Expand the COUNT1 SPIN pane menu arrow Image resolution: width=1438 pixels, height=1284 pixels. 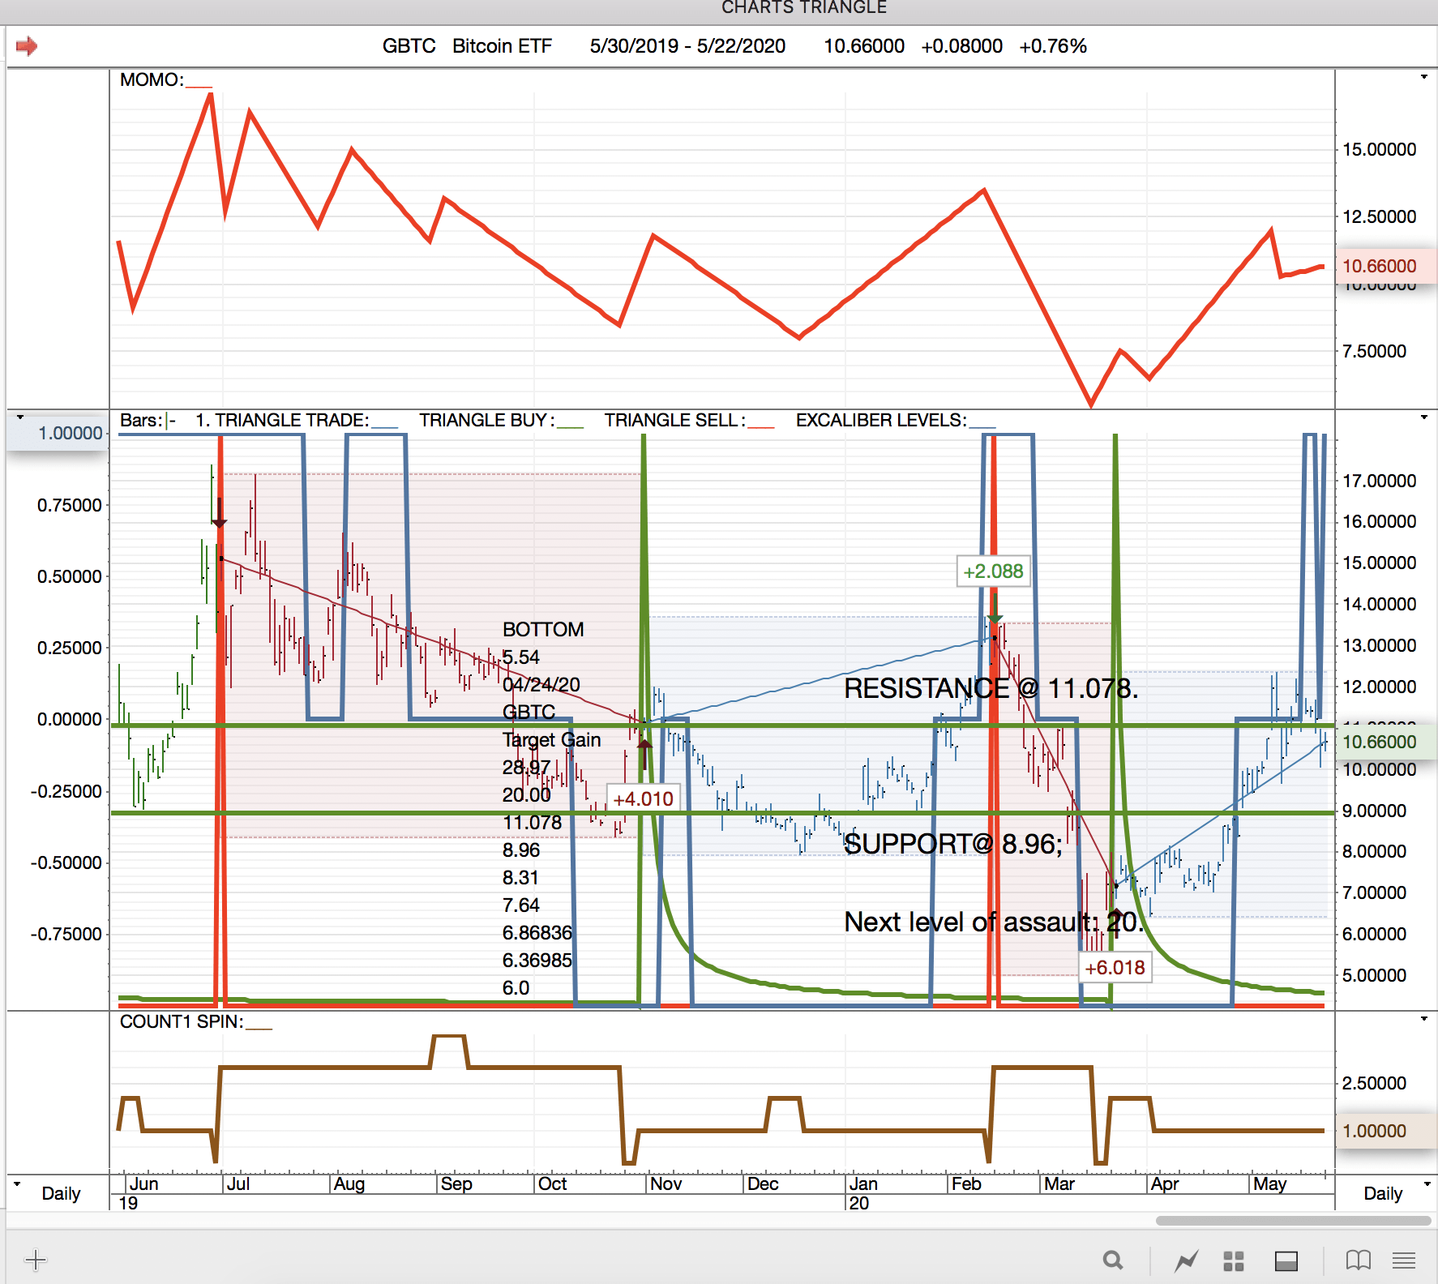click(1424, 1019)
